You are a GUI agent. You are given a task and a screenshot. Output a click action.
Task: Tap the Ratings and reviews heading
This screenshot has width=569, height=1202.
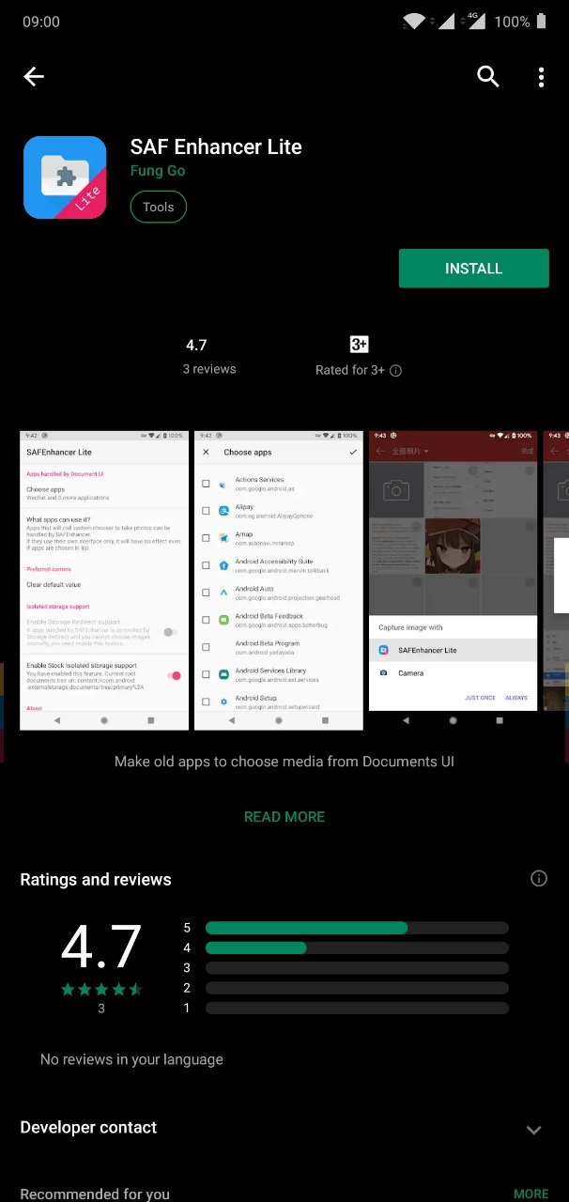coord(96,880)
